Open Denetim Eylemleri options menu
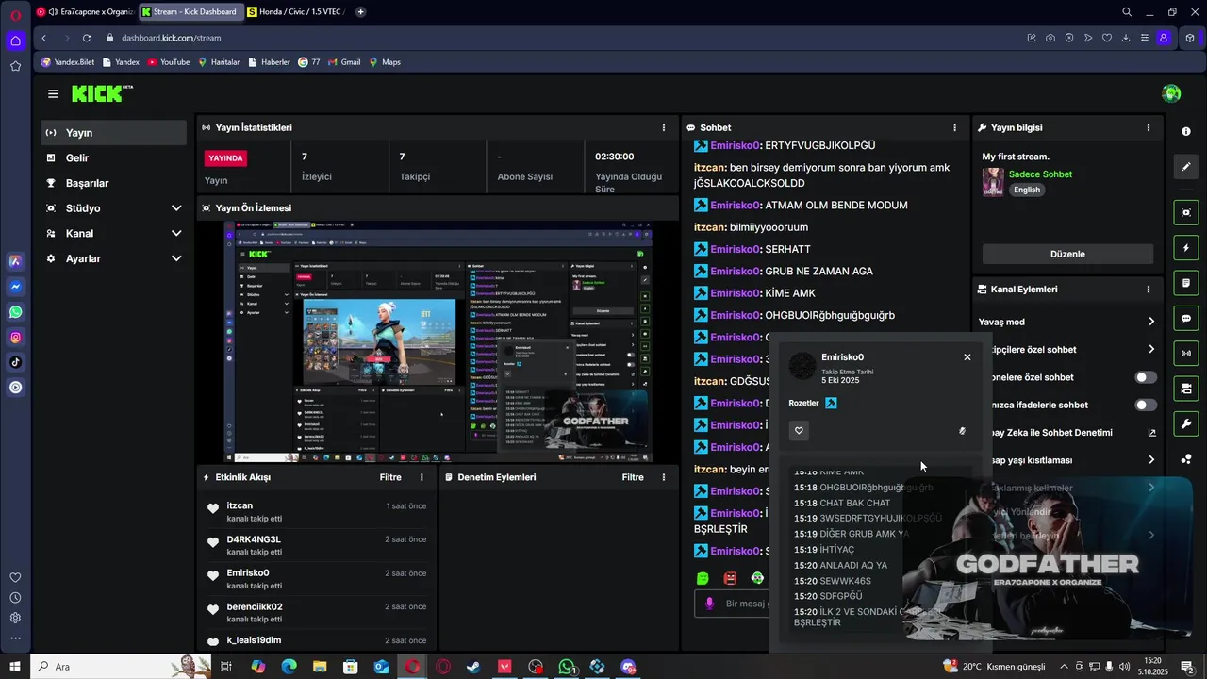Image resolution: width=1207 pixels, height=679 pixels. coord(664,477)
